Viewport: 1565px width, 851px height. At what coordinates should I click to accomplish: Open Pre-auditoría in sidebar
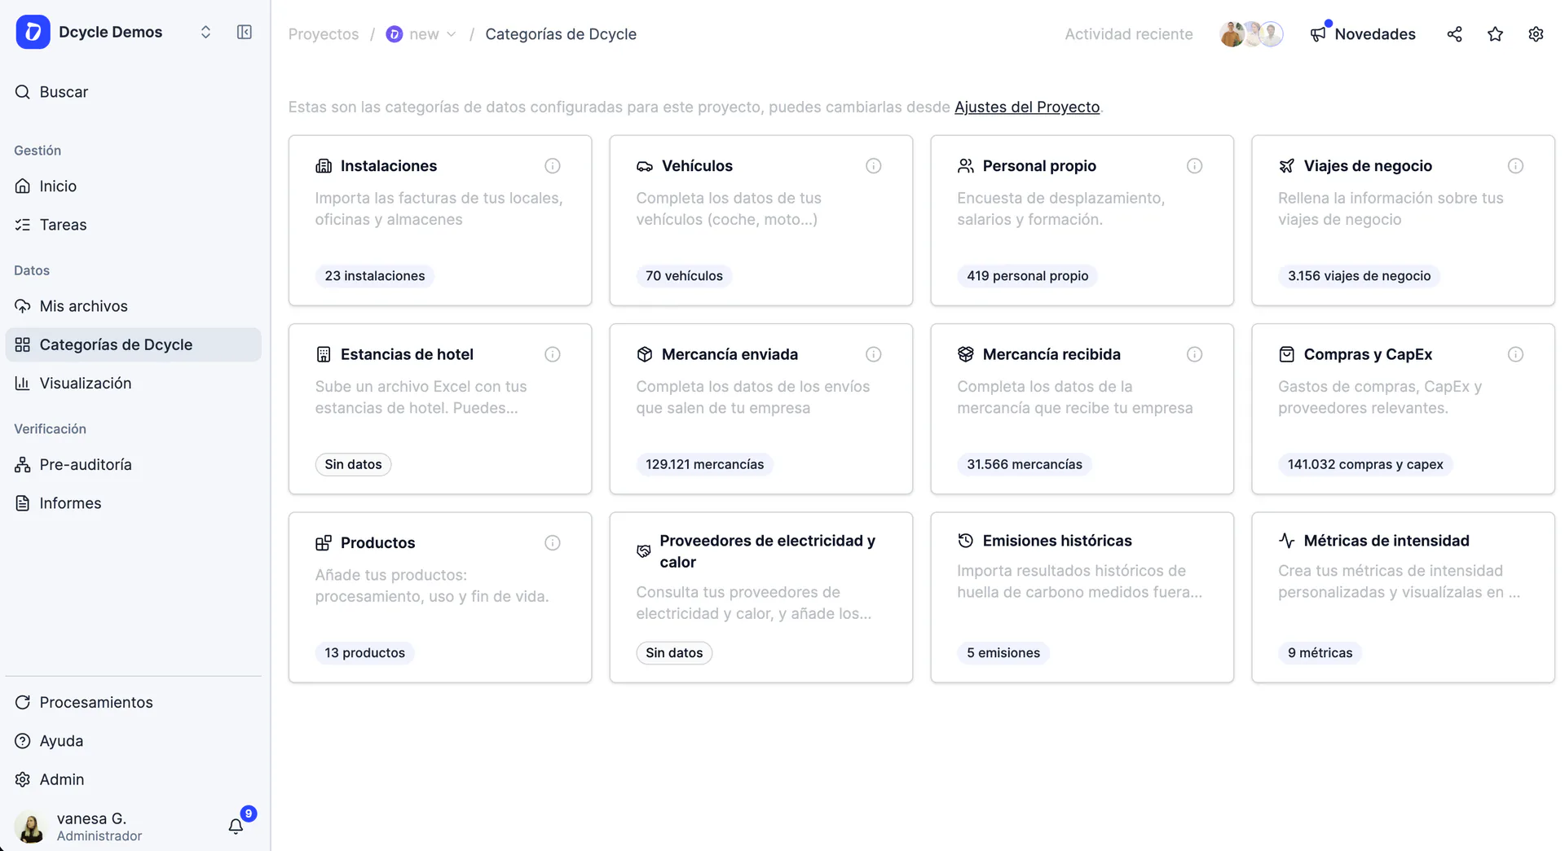pos(133,465)
